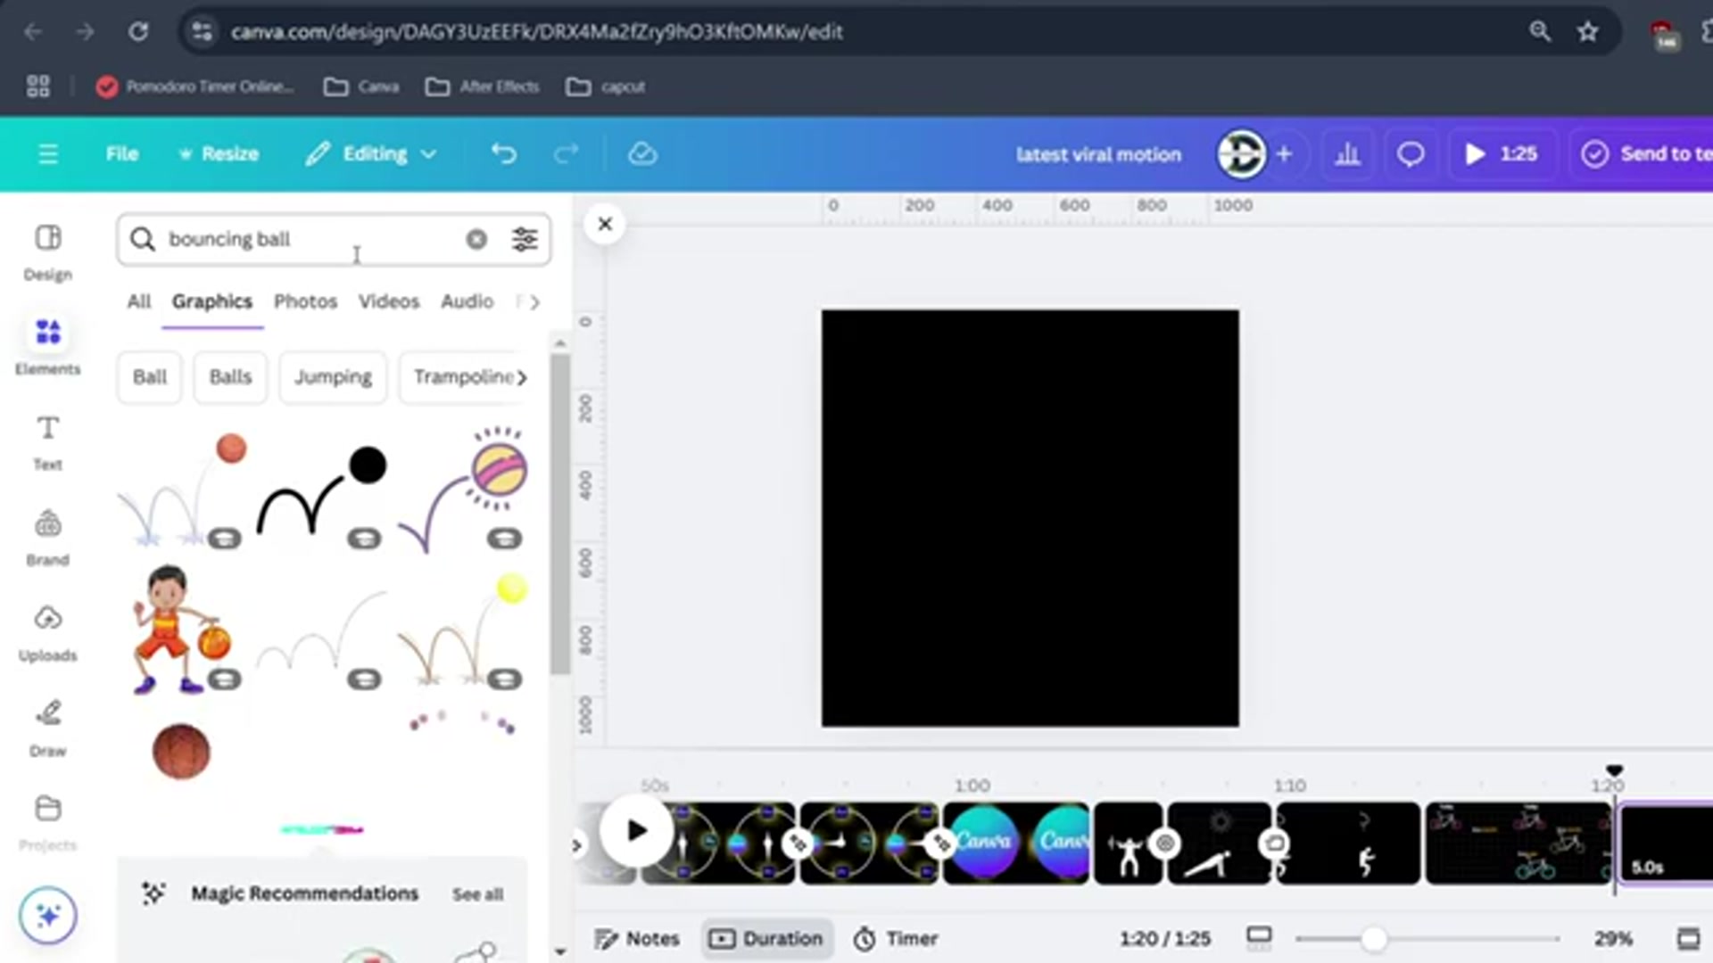The height and width of the screenshot is (963, 1713).
Task: Open the Elements panel
Action: coord(47,346)
